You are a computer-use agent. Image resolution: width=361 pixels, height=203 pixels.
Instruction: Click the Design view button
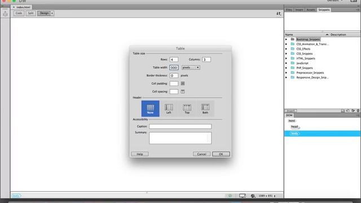(x=44, y=14)
